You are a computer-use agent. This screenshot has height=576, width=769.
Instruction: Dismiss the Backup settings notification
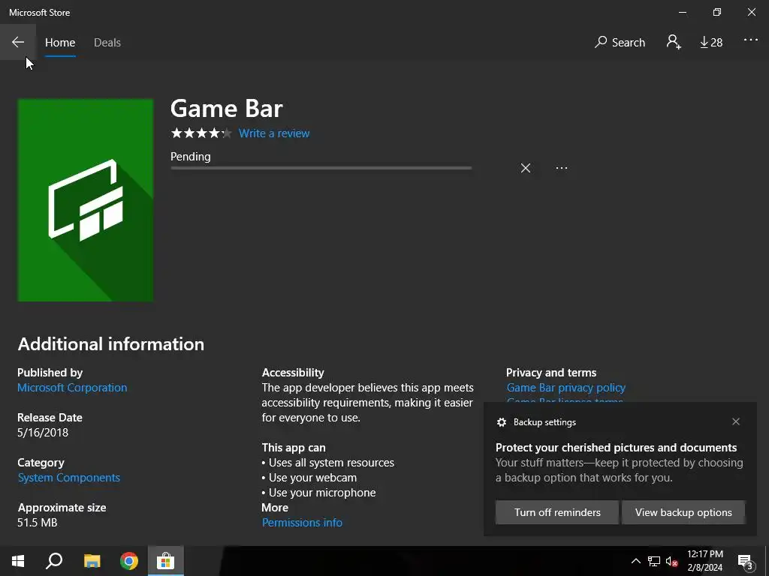tap(736, 421)
